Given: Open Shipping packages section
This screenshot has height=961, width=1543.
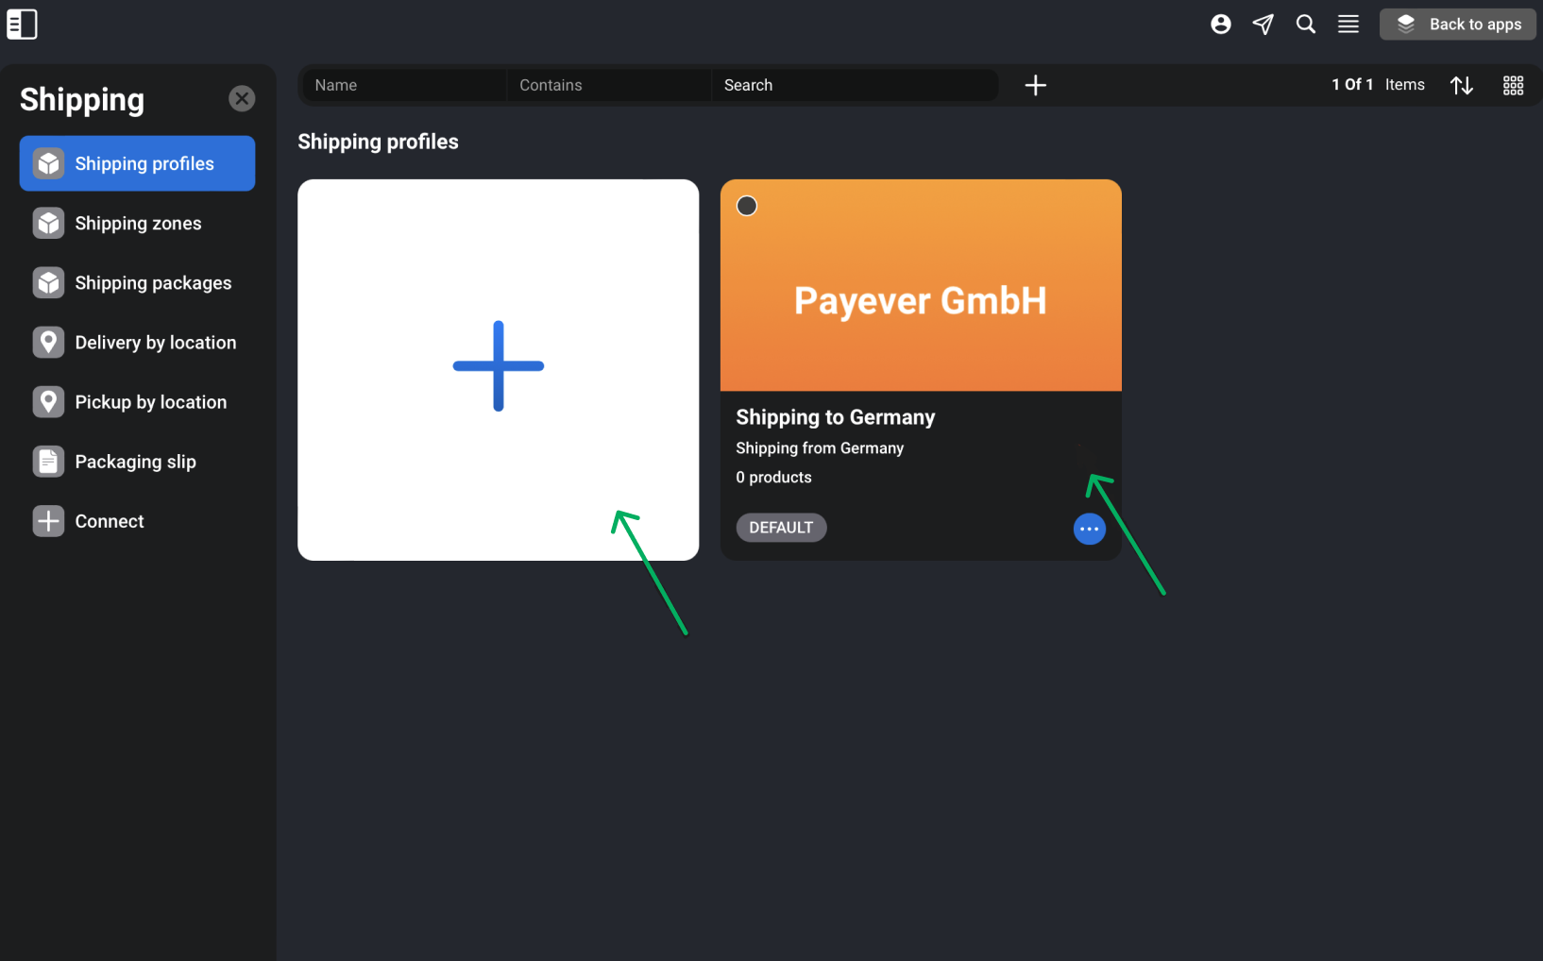Looking at the screenshot, I should pyautogui.click(x=137, y=282).
